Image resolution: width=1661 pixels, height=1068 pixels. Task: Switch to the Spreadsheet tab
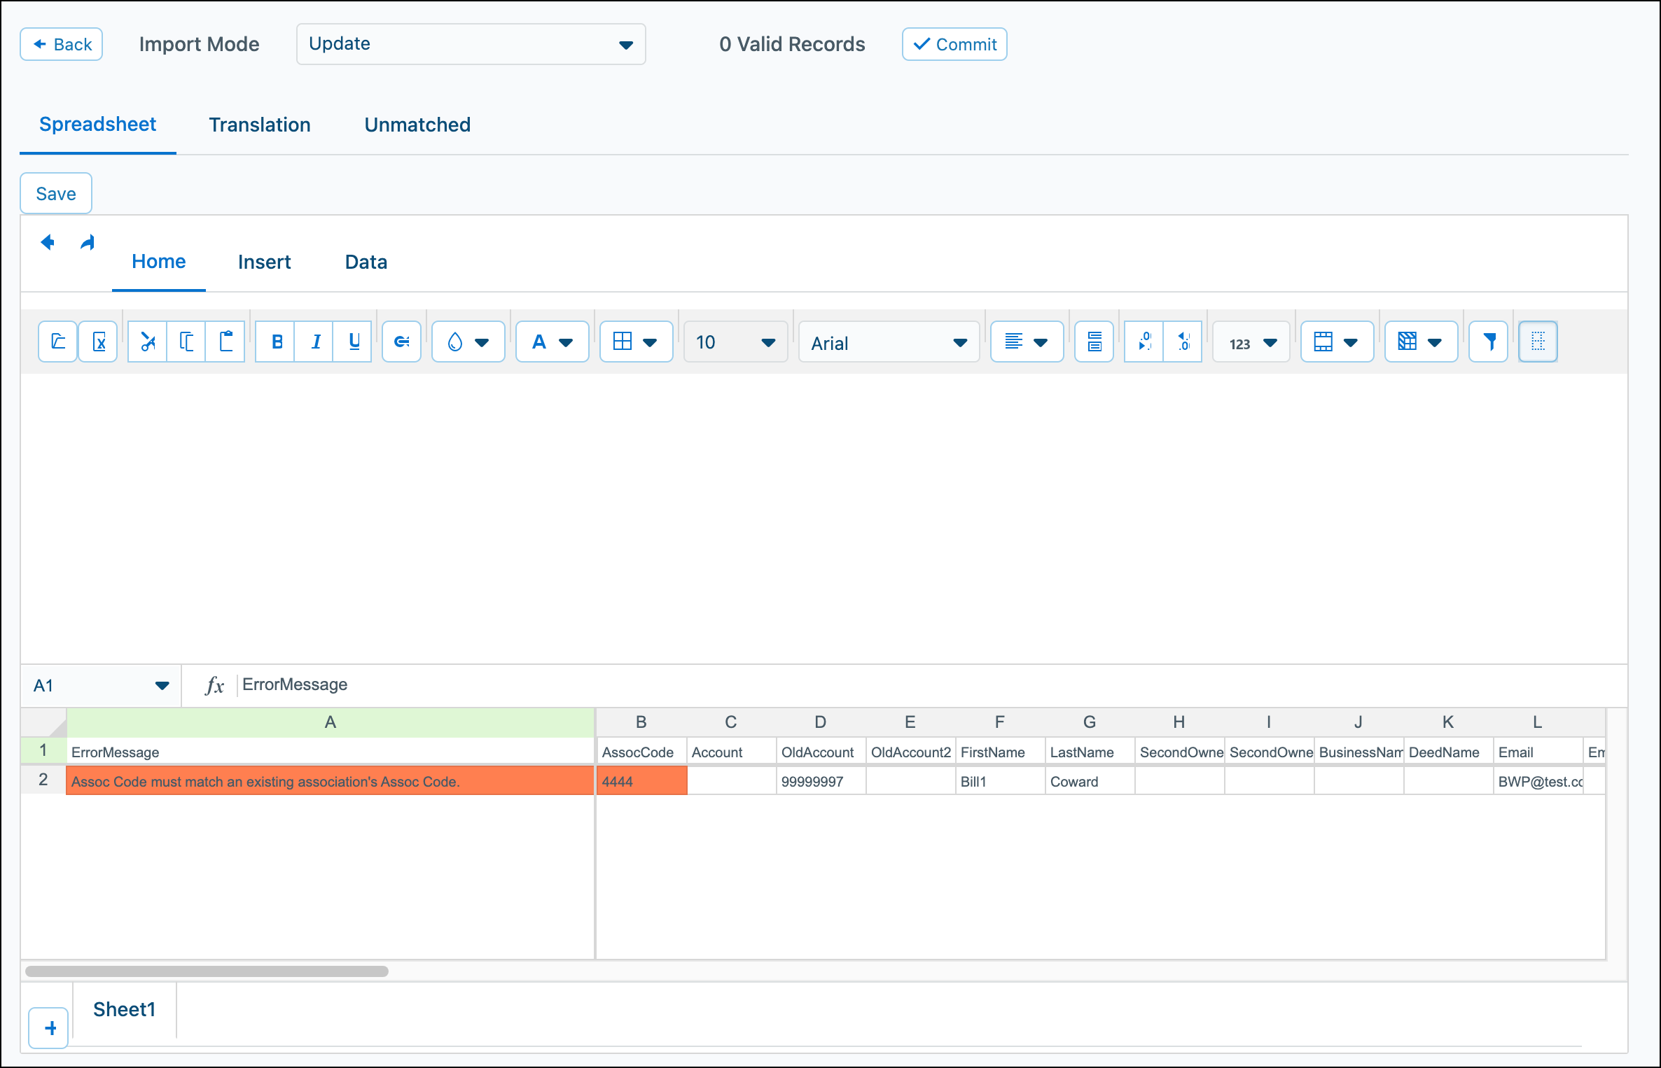click(x=97, y=125)
